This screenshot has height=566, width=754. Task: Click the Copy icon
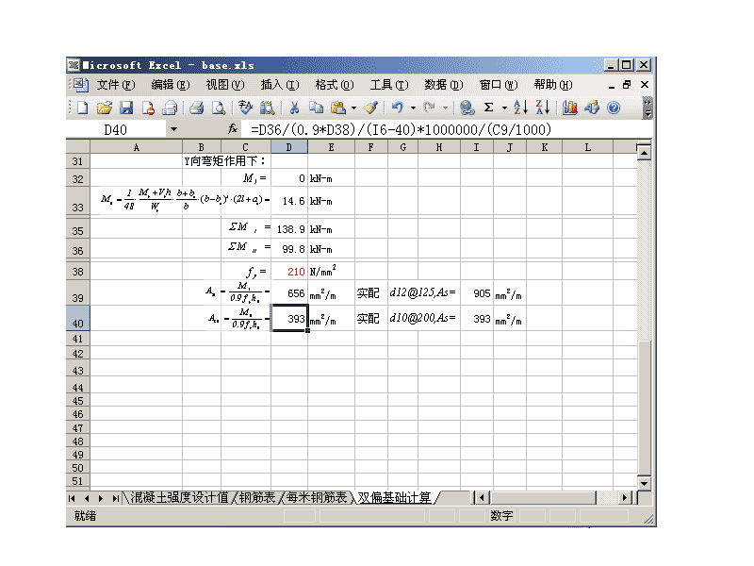coord(316,108)
